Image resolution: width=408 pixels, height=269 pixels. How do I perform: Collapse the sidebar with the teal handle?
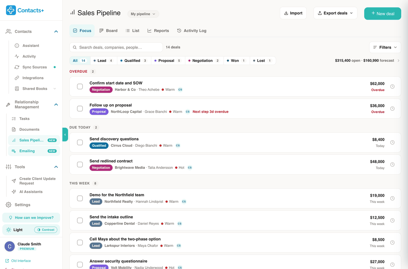[65, 134]
